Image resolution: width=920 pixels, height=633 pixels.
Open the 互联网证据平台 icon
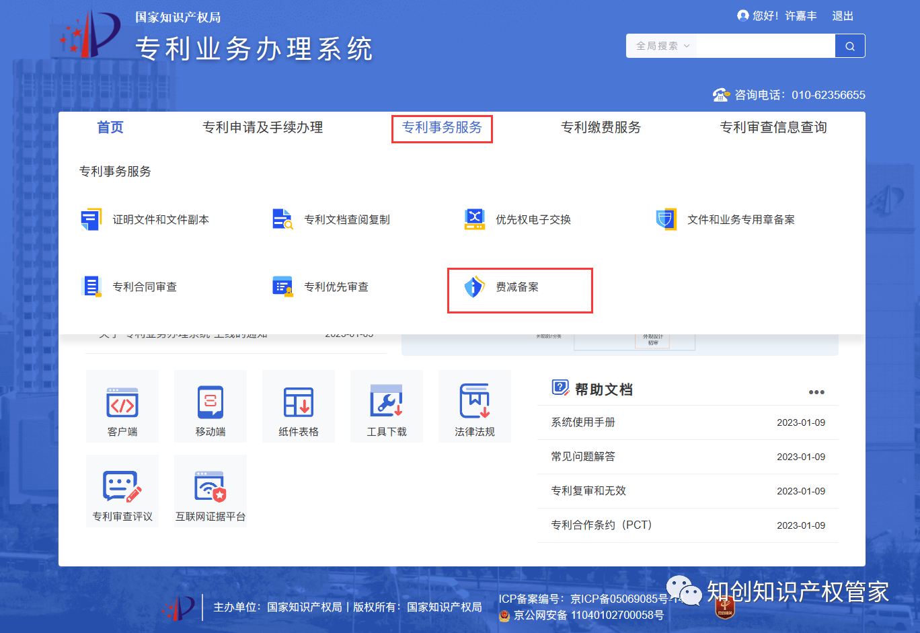tap(210, 486)
